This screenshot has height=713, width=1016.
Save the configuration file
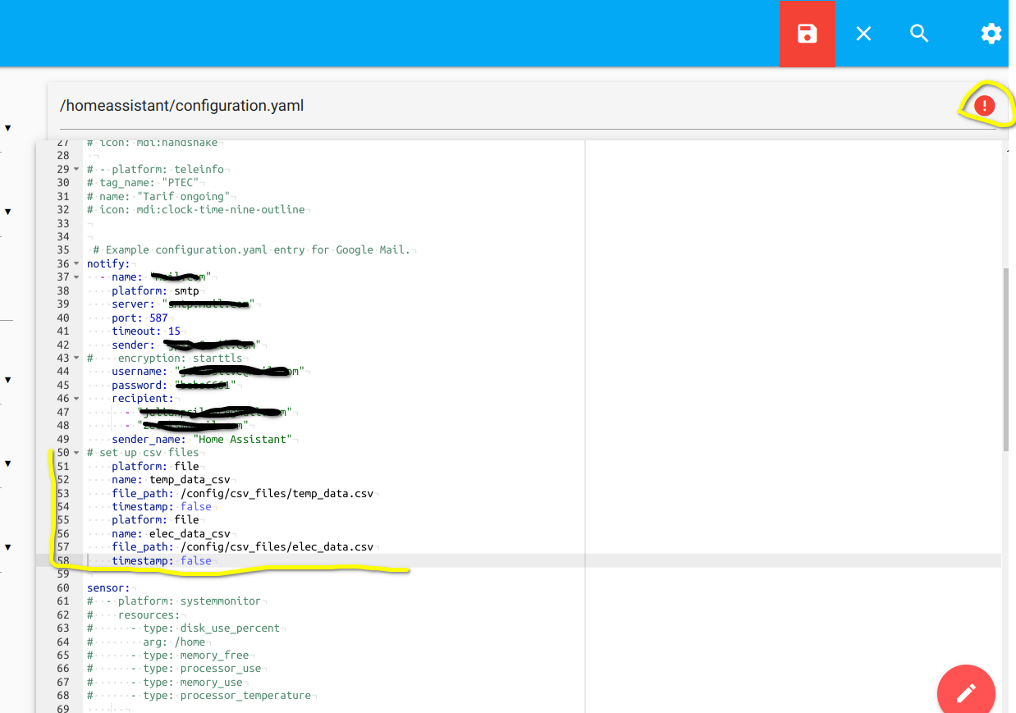pyautogui.click(x=807, y=34)
